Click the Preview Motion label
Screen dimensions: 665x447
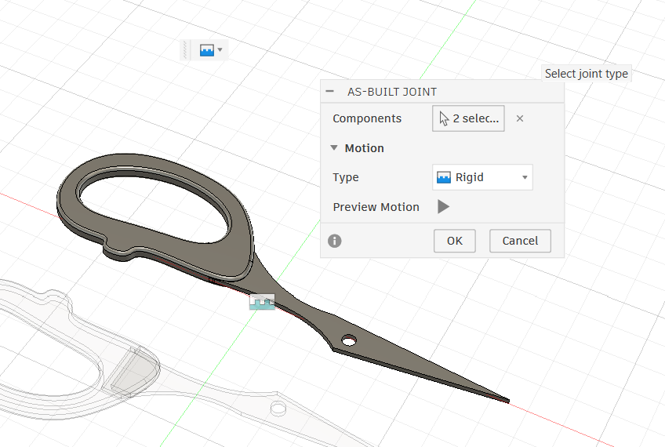point(376,207)
